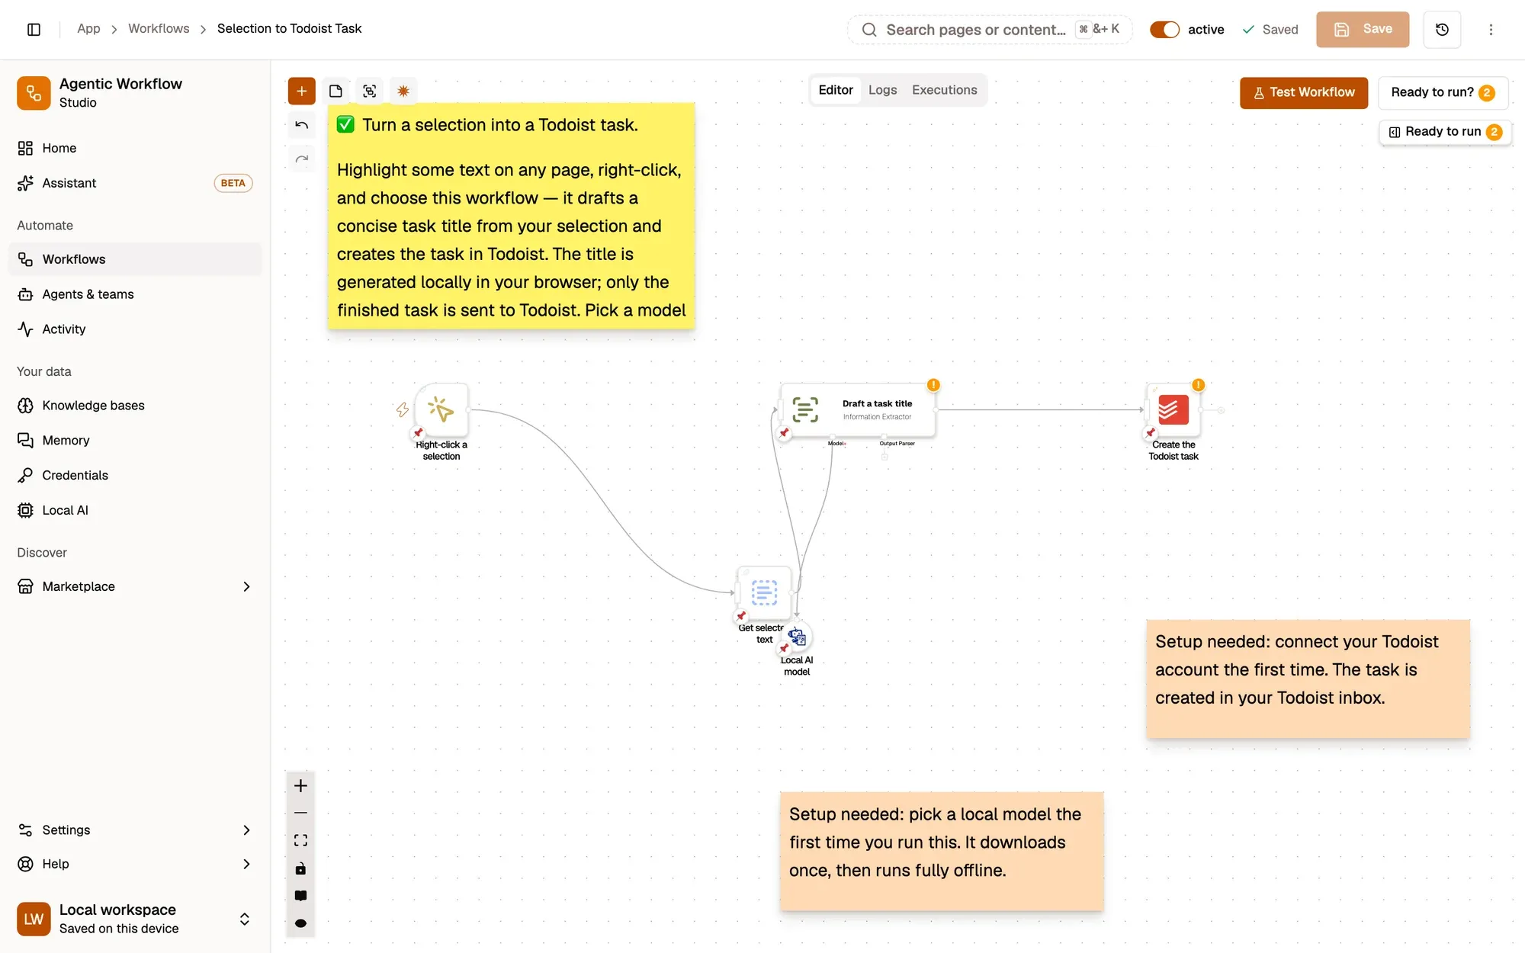Click the warning badge on Todoist node
The width and height of the screenshot is (1525, 953).
click(1198, 385)
